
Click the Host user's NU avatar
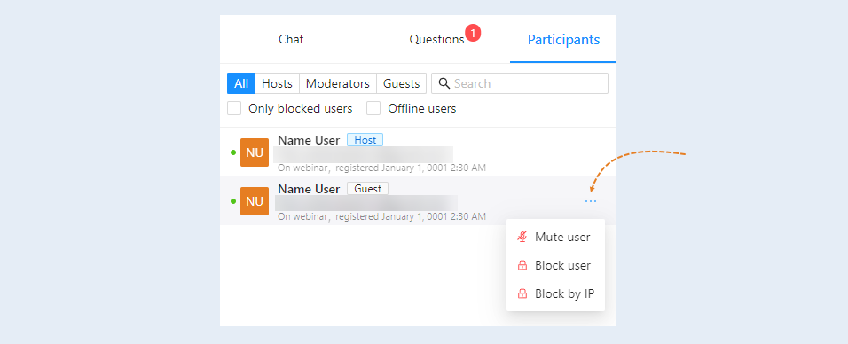click(x=255, y=152)
